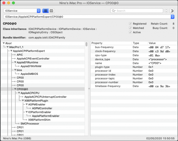This screenshot has width=178, height=141.
Task: Toggle the sidebar panel icon at top right
Action: tap(172, 11)
